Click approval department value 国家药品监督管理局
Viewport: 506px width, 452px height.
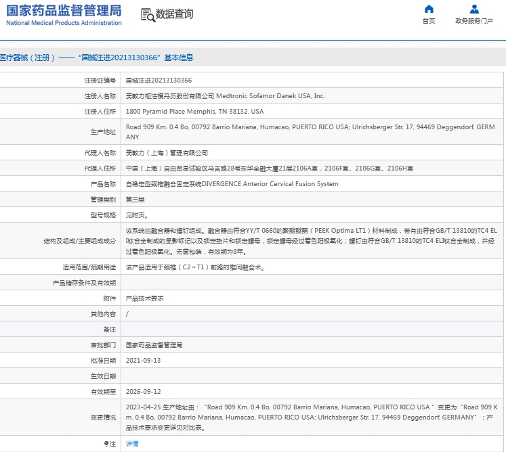click(x=154, y=345)
